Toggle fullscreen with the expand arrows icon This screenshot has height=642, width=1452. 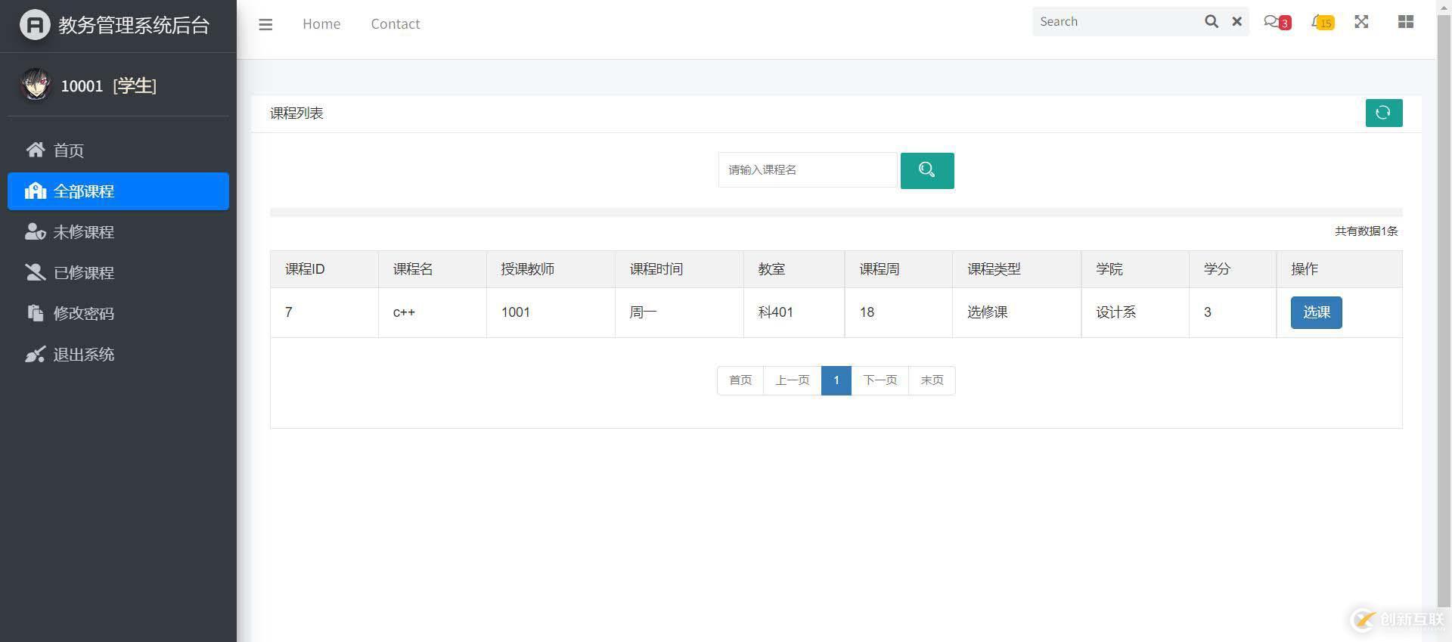tap(1361, 21)
